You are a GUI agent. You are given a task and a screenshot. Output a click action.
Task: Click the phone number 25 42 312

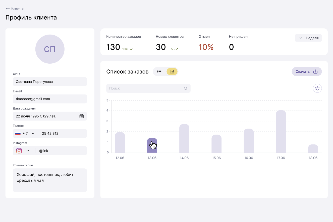click(50, 134)
